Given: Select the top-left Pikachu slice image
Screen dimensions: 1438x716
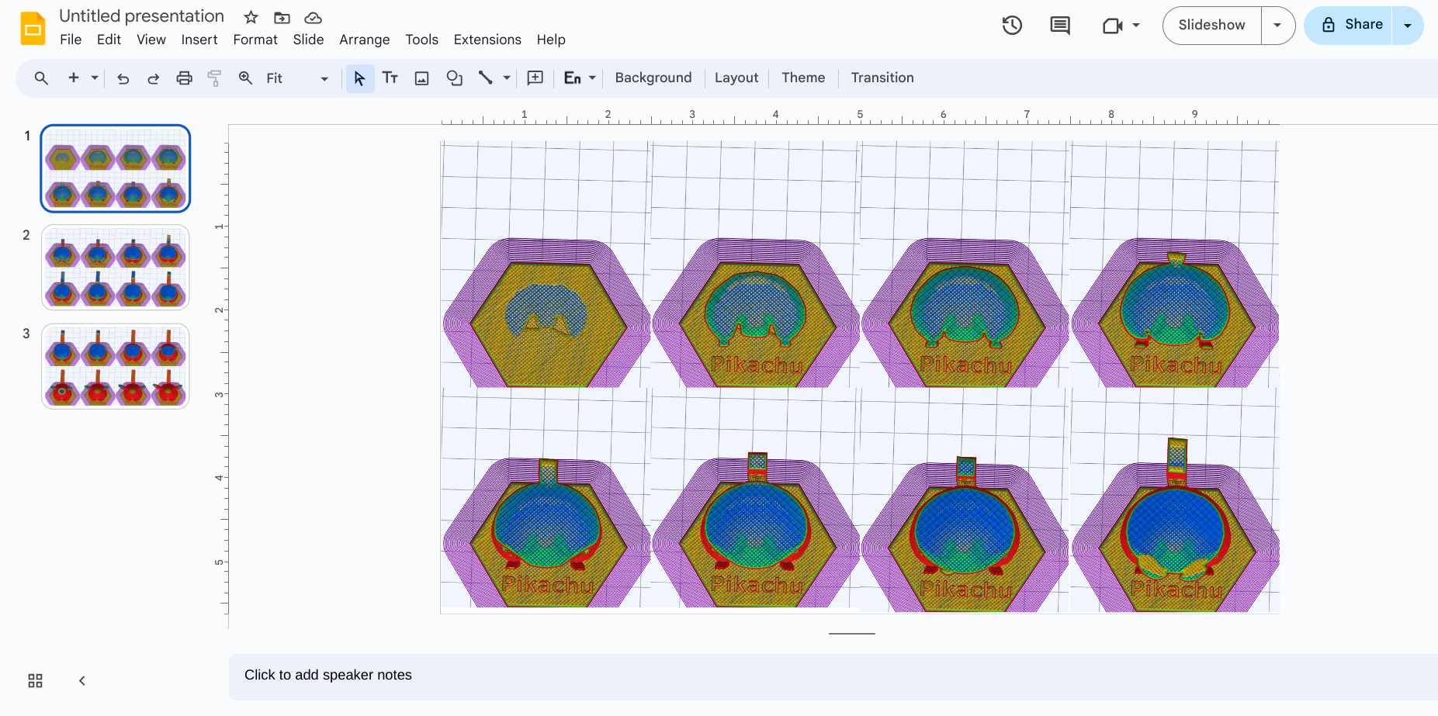Looking at the screenshot, I should (x=546, y=265).
